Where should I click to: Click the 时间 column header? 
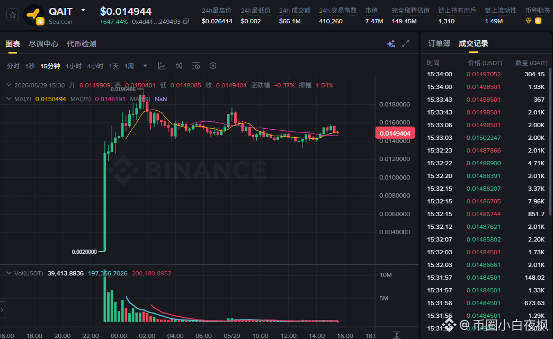tap(433, 63)
